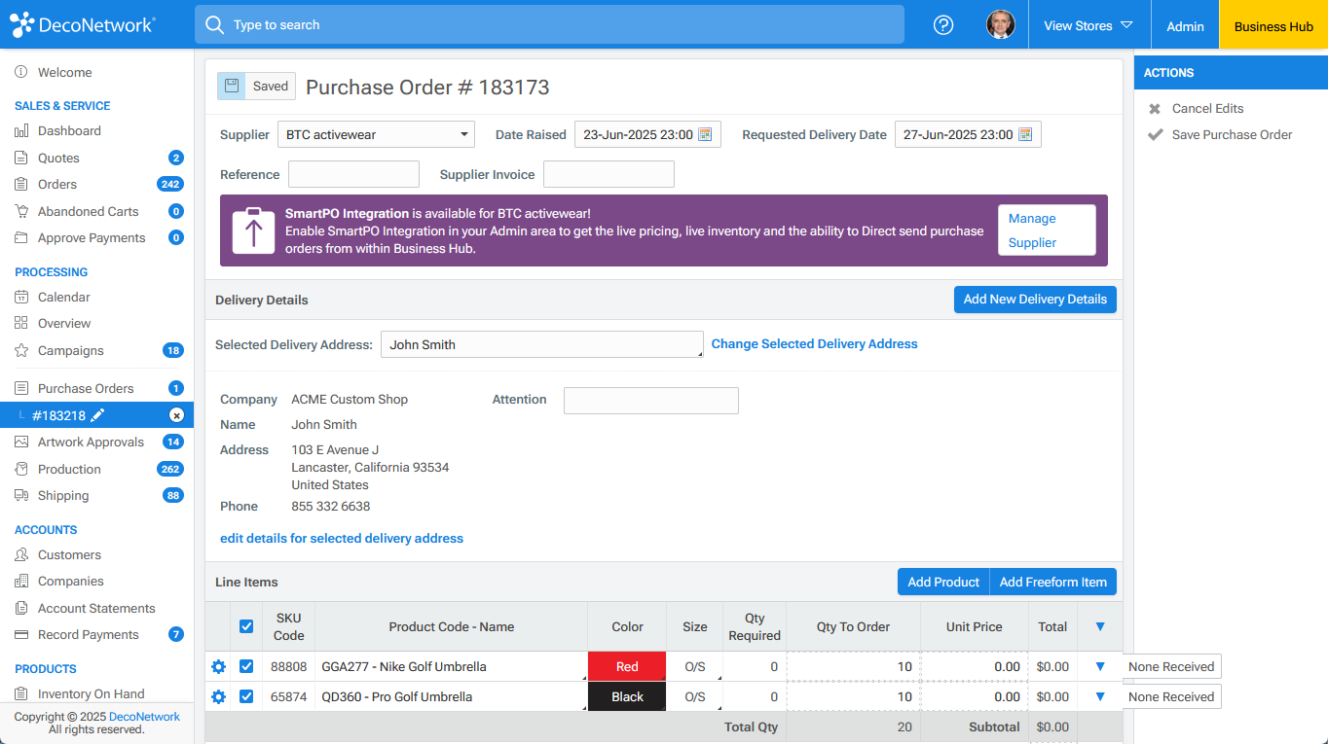Image resolution: width=1328 pixels, height=744 pixels.
Task: Open the gear icon for Nike Golf Umbrella row
Action: click(218, 668)
